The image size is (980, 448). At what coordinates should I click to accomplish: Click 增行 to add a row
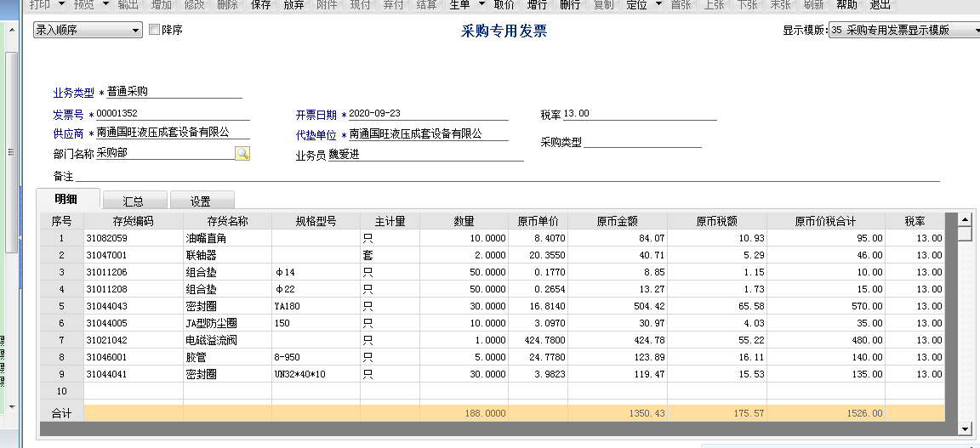pos(537,5)
